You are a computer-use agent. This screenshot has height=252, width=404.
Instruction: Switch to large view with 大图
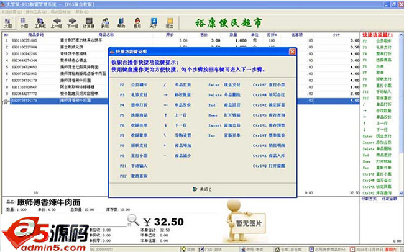(x=8, y=23)
